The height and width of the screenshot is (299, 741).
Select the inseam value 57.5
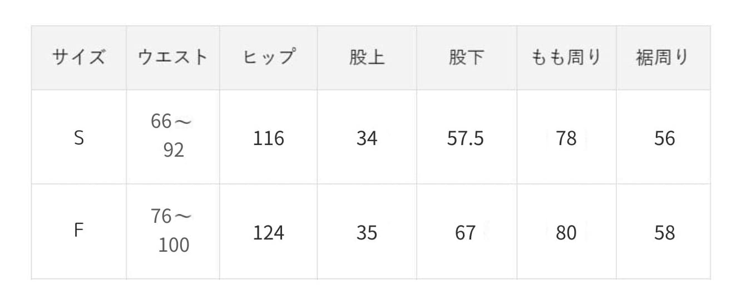tap(466, 138)
